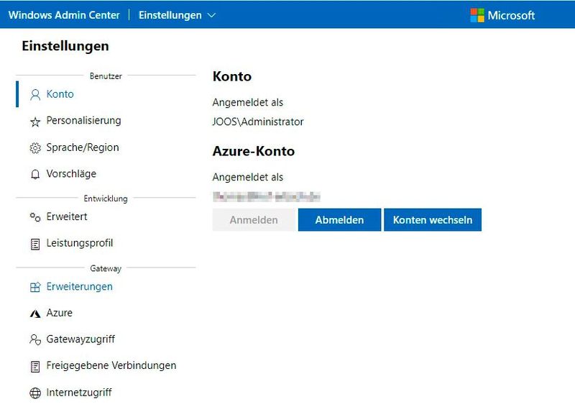Click the Microsoft wordmark text
575x407 pixels.
click(511, 15)
